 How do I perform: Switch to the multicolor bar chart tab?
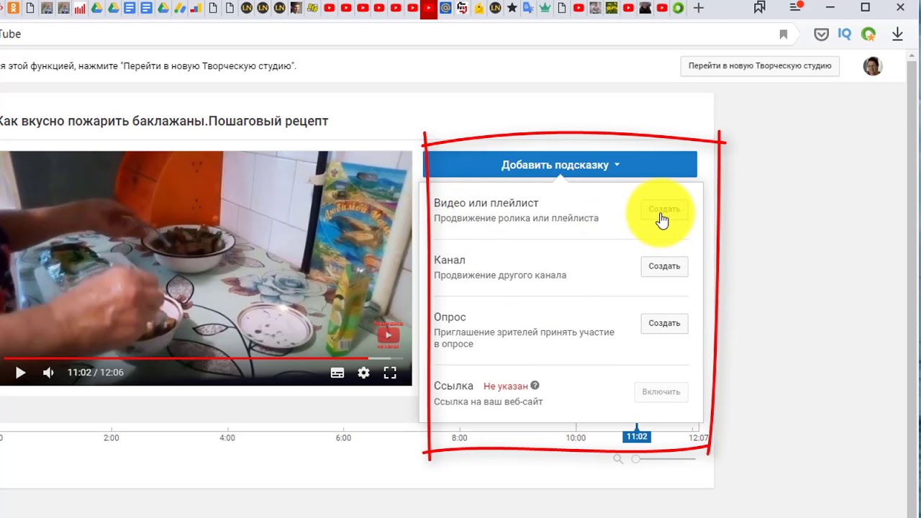pos(196,8)
